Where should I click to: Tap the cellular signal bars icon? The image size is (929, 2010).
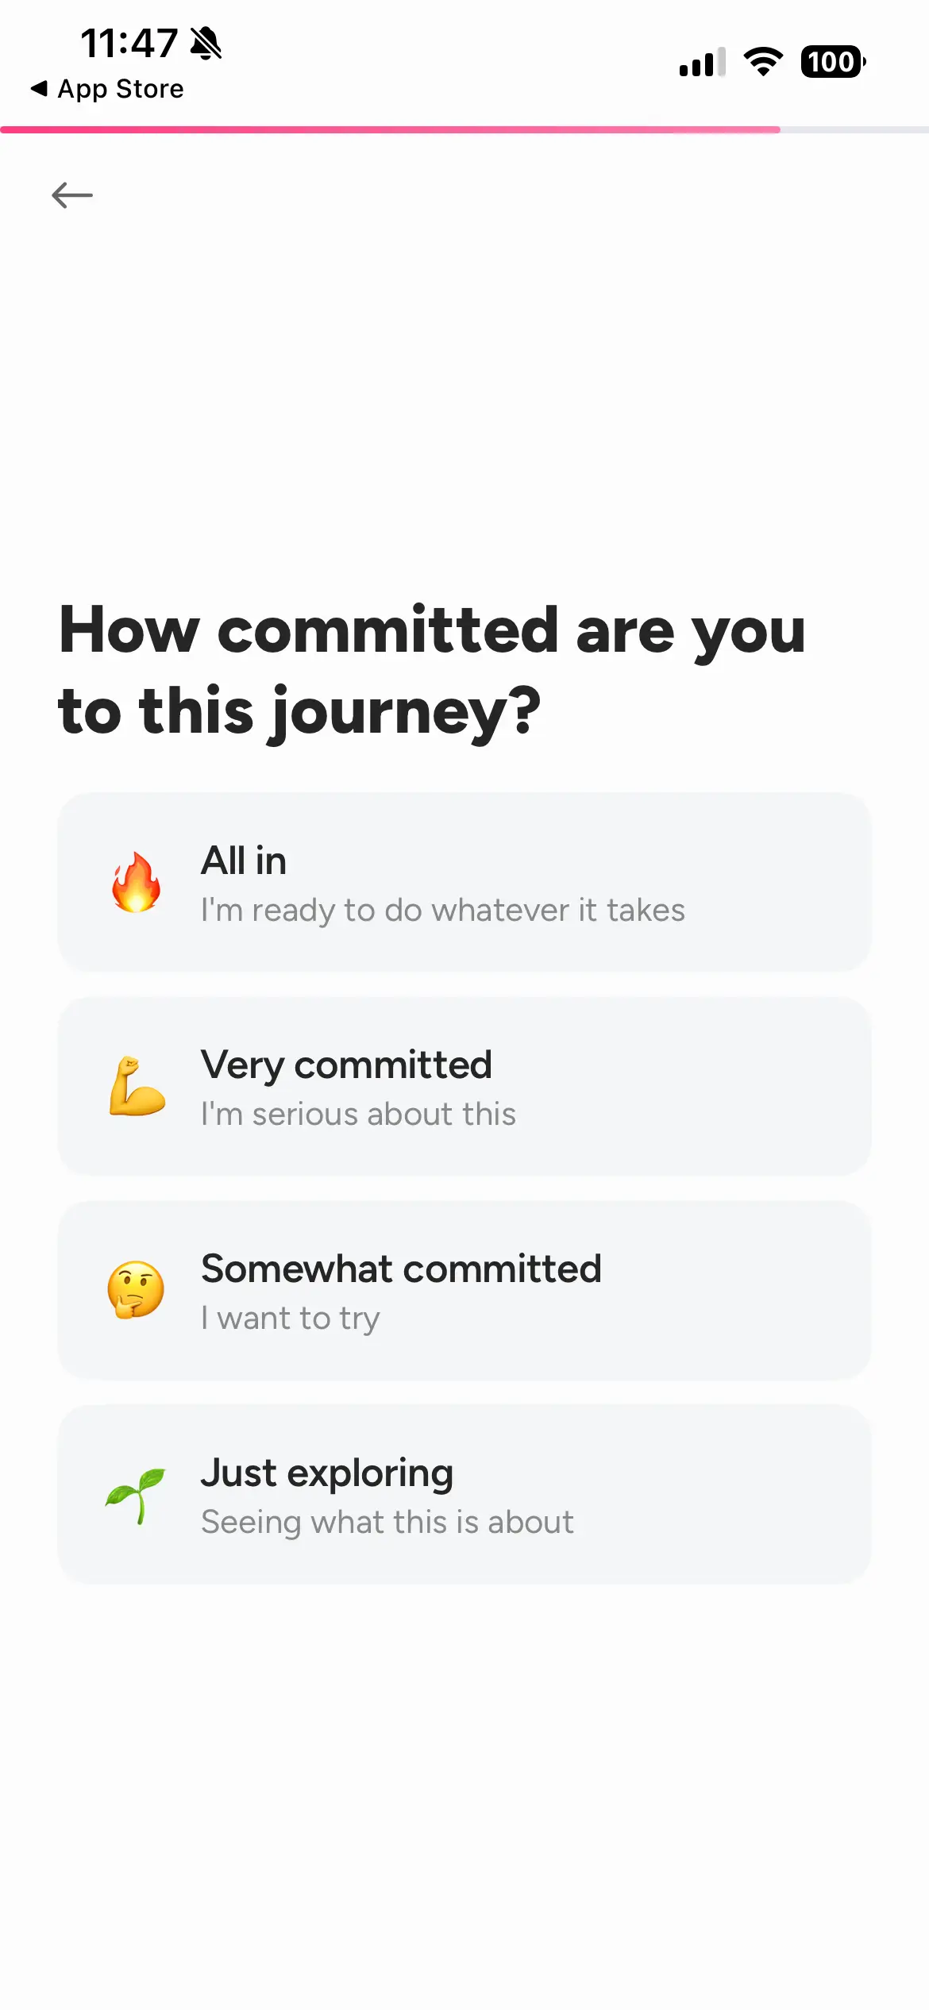point(702,63)
